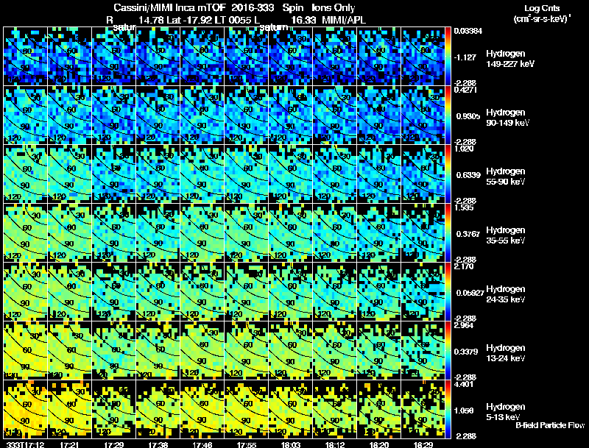
Task: Click the B-field Particle Flow caption
Action: (550, 425)
